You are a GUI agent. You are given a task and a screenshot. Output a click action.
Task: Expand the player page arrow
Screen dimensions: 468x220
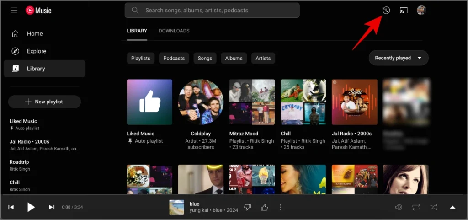pos(452,208)
